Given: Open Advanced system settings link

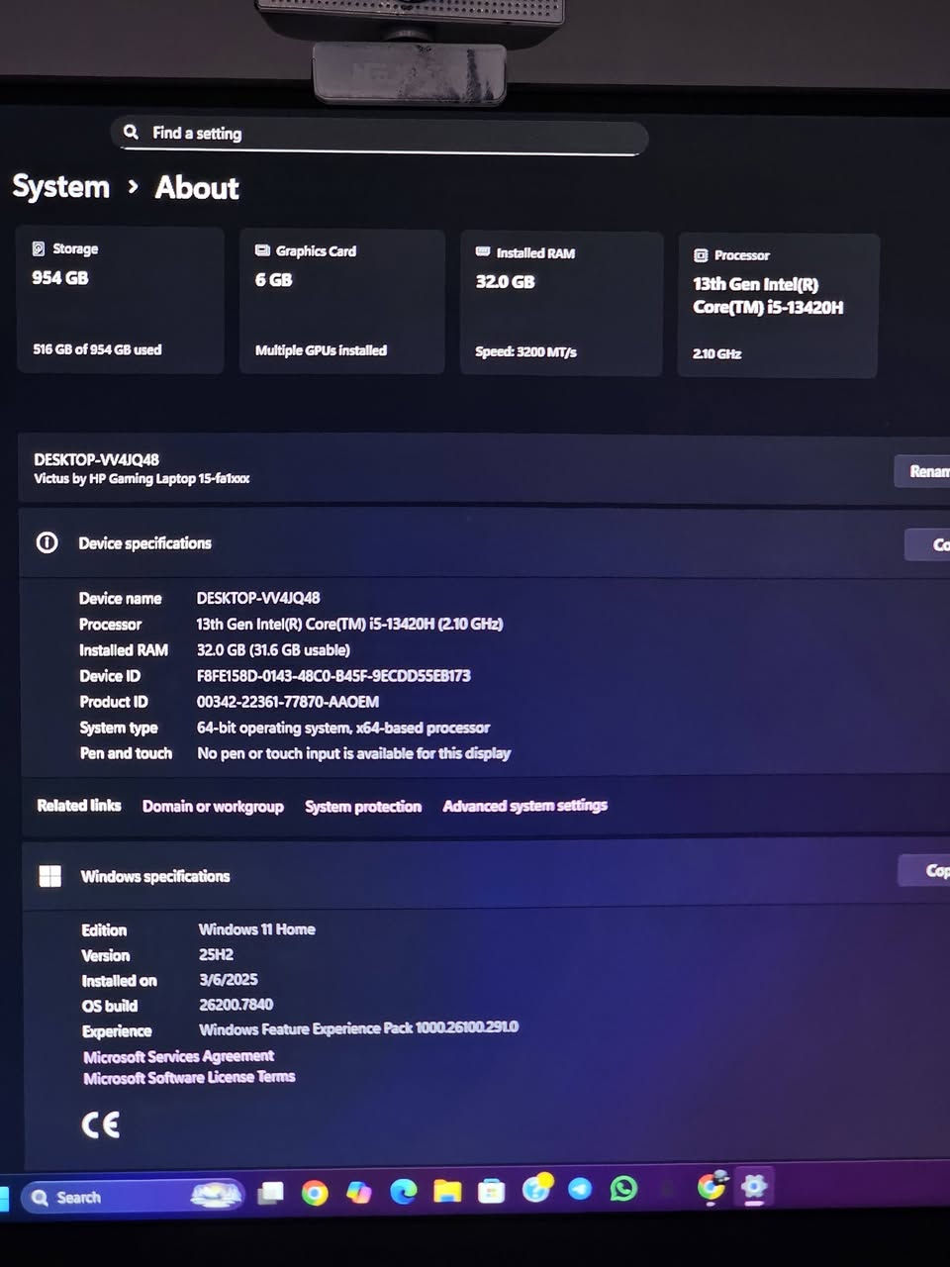Looking at the screenshot, I should pos(524,806).
